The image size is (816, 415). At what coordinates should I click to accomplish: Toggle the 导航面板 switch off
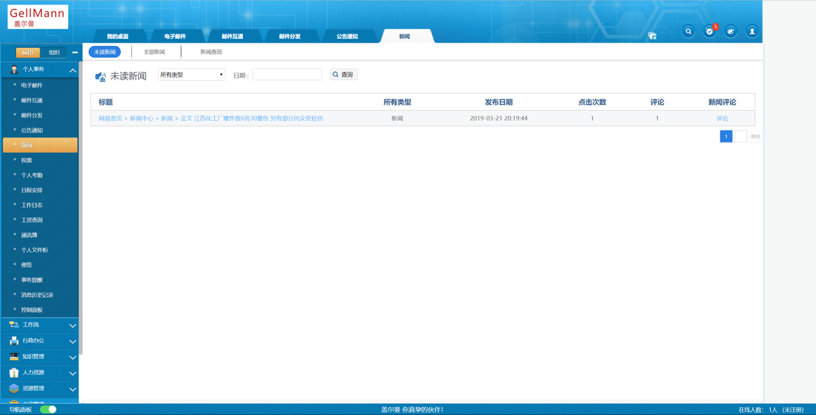[x=48, y=409]
